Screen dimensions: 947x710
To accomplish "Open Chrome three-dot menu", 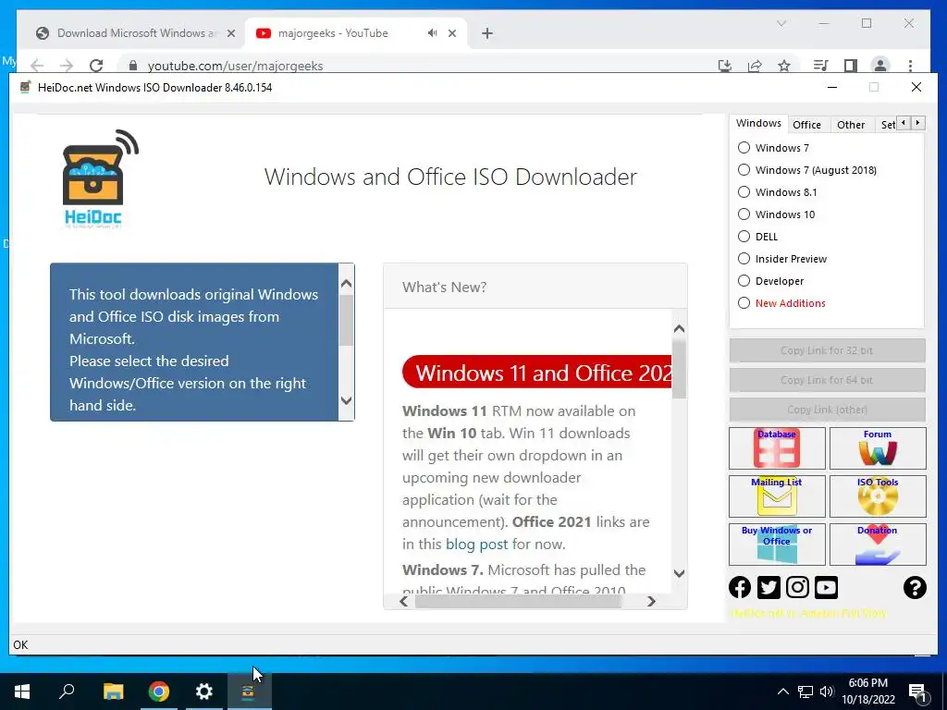I will pos(910,66).
